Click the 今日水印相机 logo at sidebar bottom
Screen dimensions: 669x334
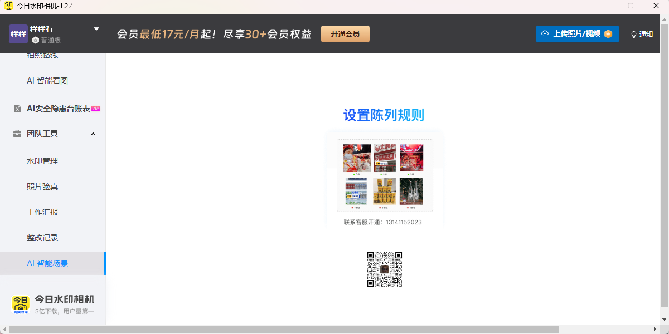tap(21, 304)
